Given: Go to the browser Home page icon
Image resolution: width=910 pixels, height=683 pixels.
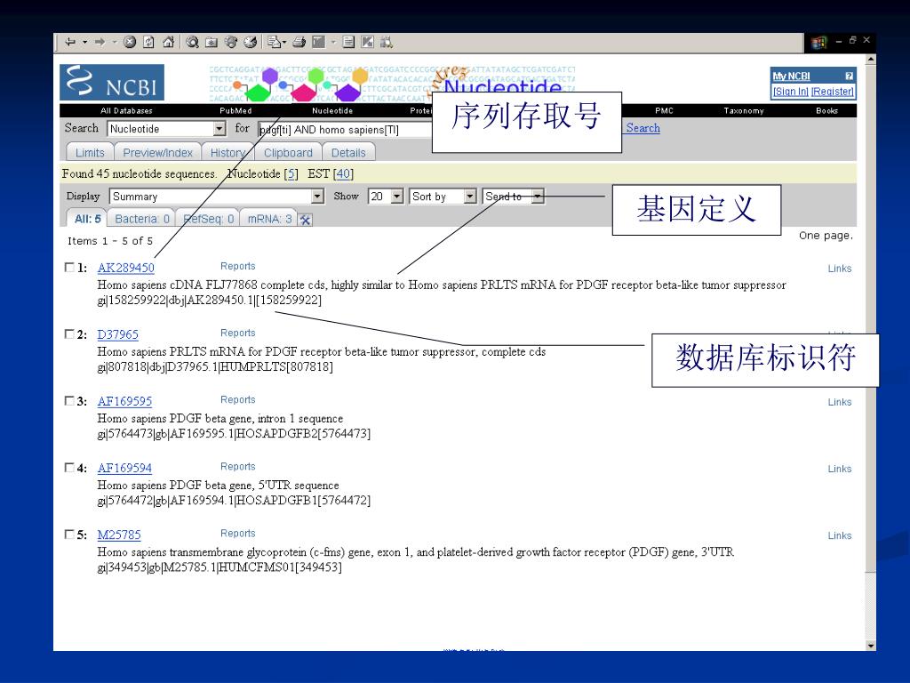Looking at the screenshot, I should point(169,42).
